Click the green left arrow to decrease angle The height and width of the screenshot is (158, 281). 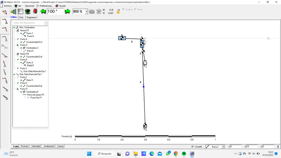click(x=43, y=12)
